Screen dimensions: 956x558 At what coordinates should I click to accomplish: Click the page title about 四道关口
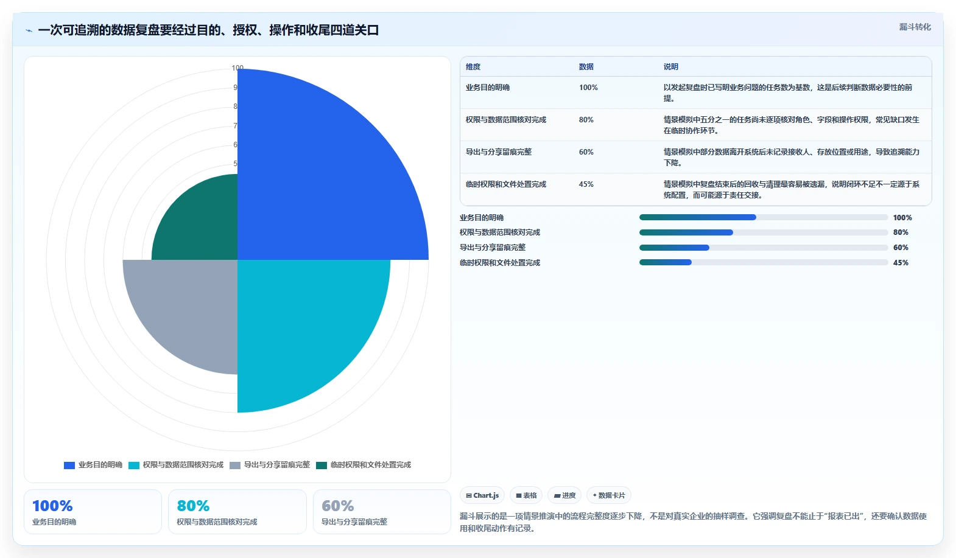click(x=208, y=30)
